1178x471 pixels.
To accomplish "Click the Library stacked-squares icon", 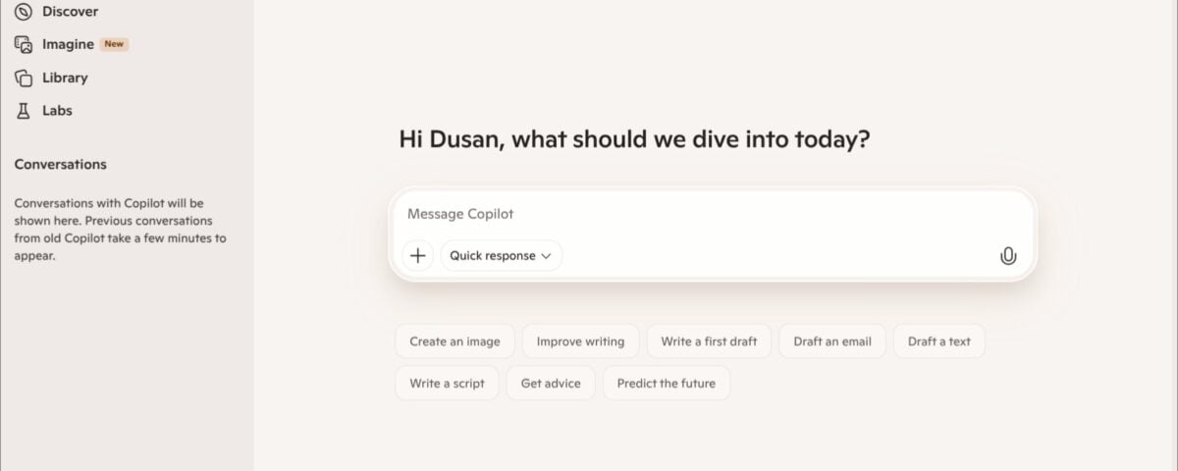I will (x=24, y=78).
